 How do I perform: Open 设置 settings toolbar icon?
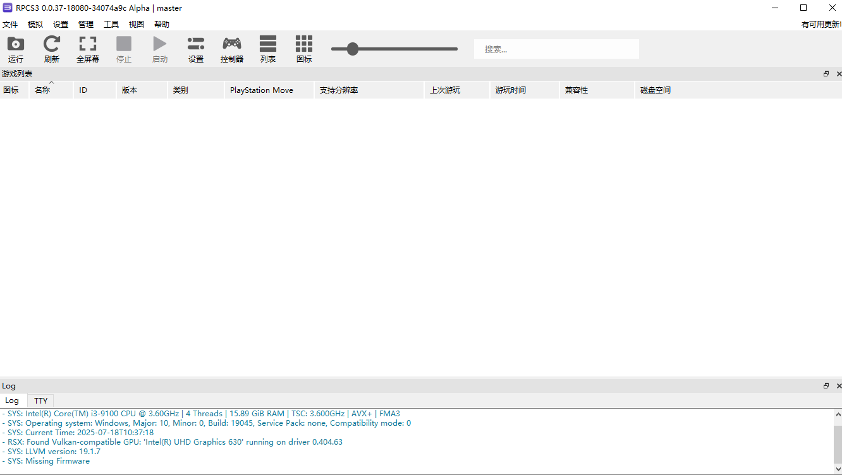[x=196, y=44]
